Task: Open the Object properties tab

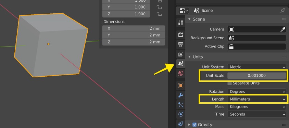Action: (181, 86)
